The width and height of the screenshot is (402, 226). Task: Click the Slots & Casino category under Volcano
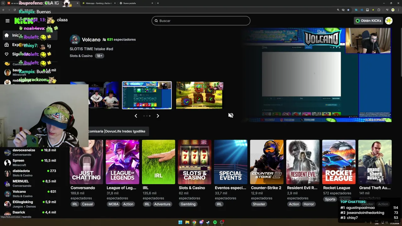click(x=81, y=56)
